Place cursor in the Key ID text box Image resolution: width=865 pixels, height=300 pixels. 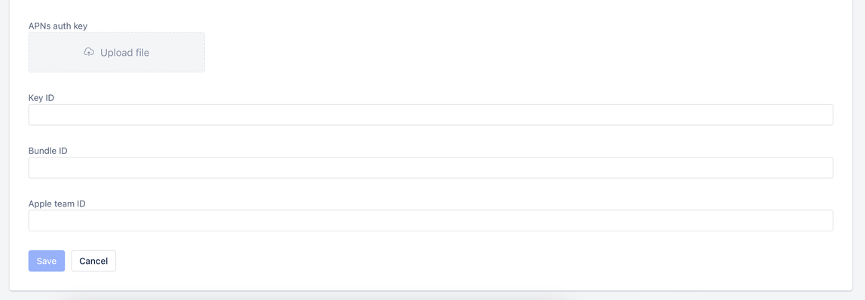(430, 115)
